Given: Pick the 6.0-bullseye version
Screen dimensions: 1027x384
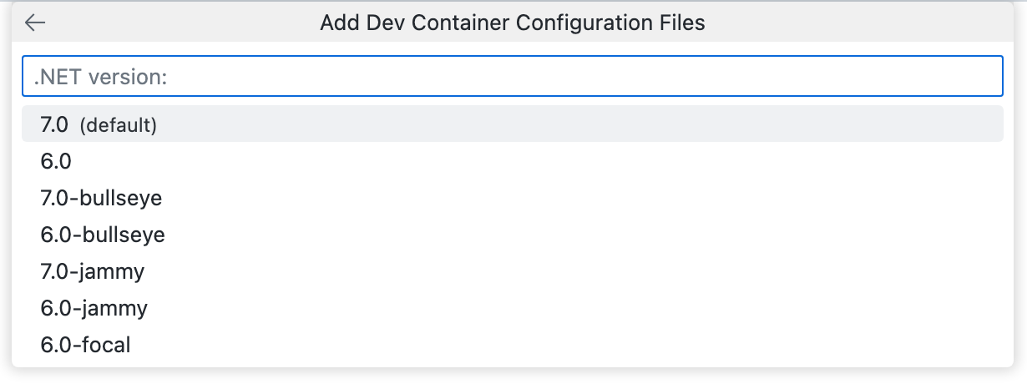Looking at the screenshot, I should pos(103,235).
